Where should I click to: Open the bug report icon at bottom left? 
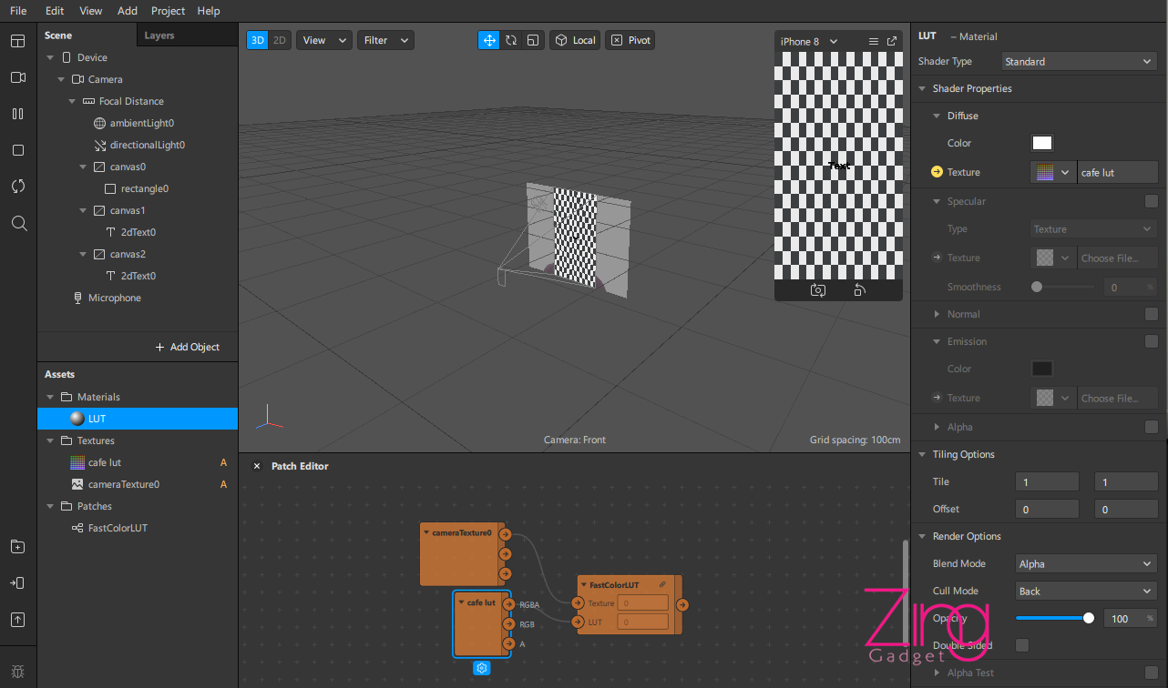point(18,673)
